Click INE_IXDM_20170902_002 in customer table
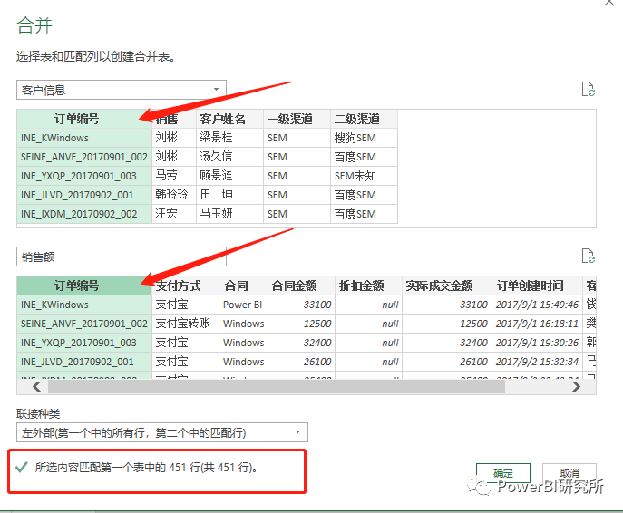 (84, 214)
